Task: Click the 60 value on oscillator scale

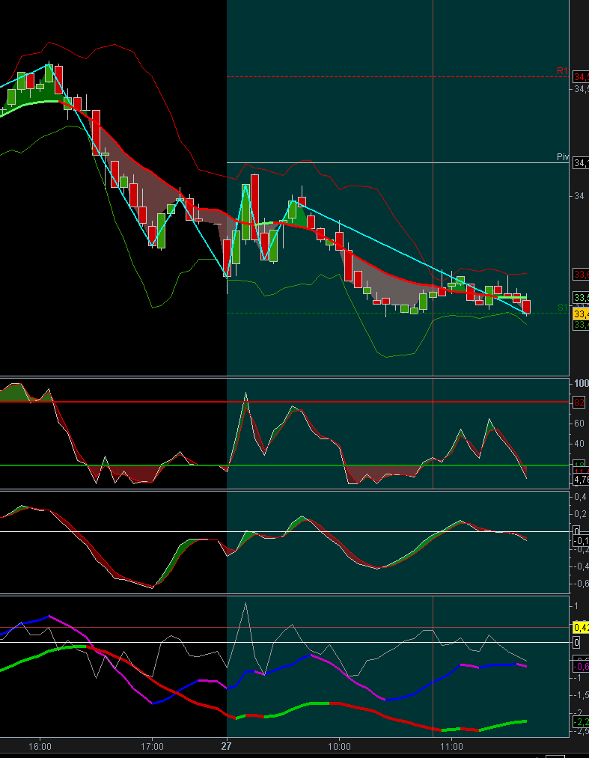Action: pos(579,424)
